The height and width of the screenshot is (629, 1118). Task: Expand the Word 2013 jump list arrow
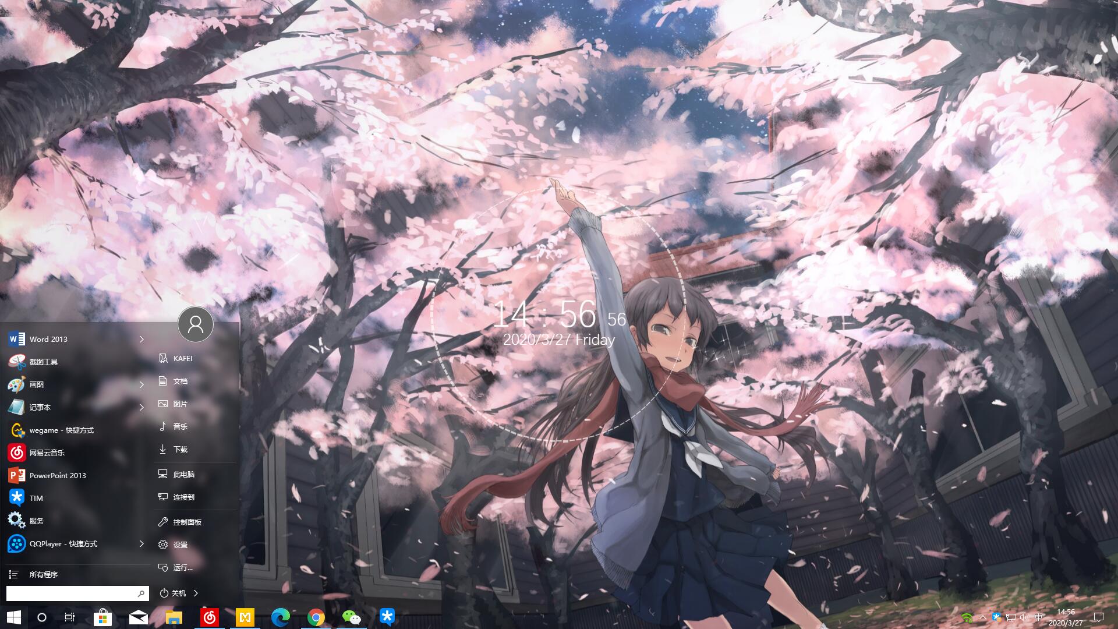[141, 339]
